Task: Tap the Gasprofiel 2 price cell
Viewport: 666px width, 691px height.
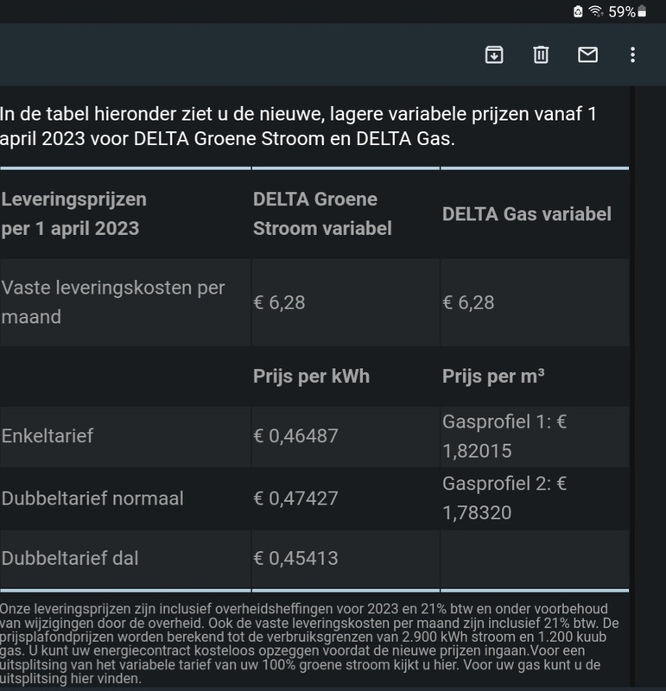Action: pyautogui.click(x=535, y=498)
